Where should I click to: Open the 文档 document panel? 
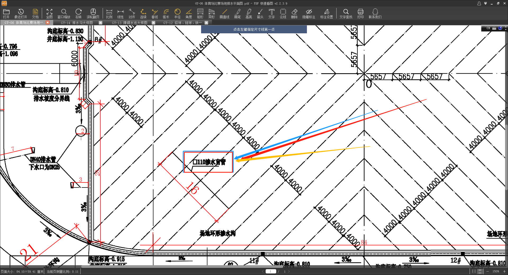pyautogui.click(x=35, y=13)
